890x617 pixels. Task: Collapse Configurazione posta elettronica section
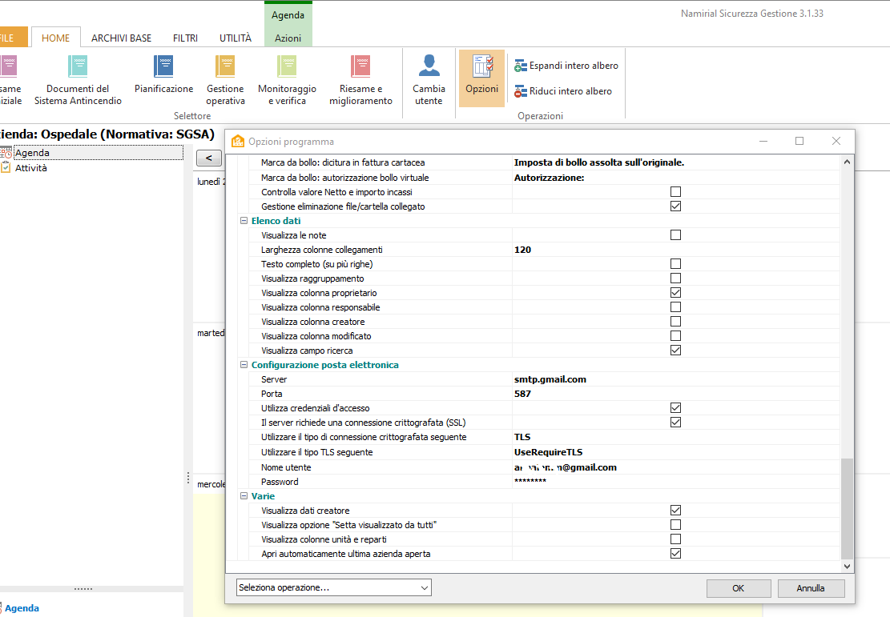[x=244, y=365]
